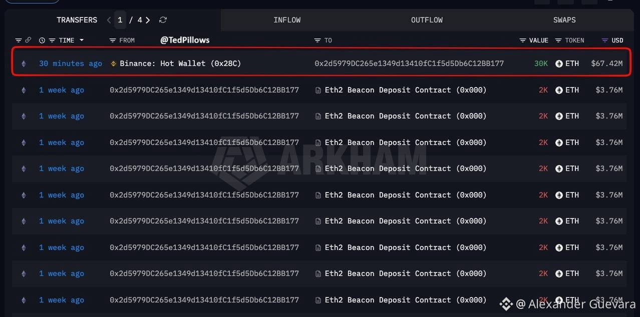Open the chain filter icon at header's far left
Image resolution: width=640 pixels, height=317 pixels.
click(x=19, y=40)
